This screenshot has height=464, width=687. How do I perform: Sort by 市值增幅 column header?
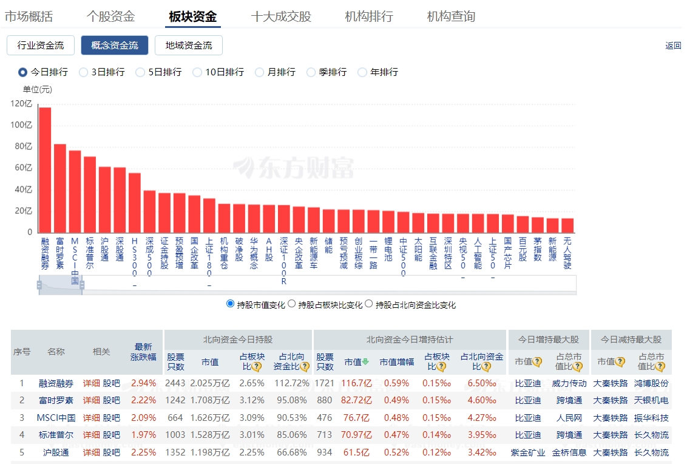point(397,362)
